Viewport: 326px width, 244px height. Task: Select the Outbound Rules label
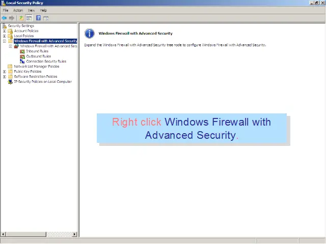[39, 56]
